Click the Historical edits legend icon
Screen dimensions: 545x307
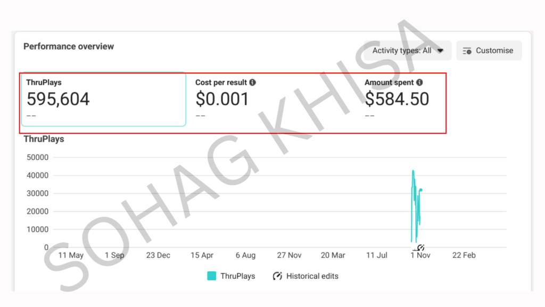[x=277, y=276]
